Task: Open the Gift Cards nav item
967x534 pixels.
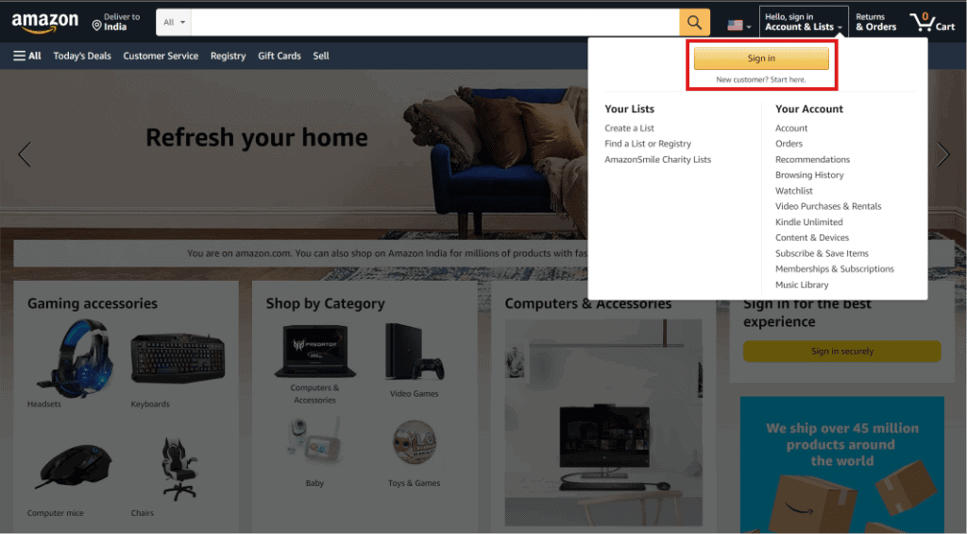Action: [280, 56]
